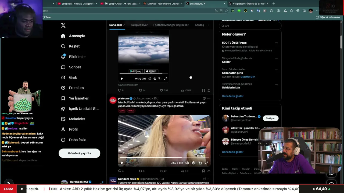Add a new timeline tab with plus

[208, 25]
